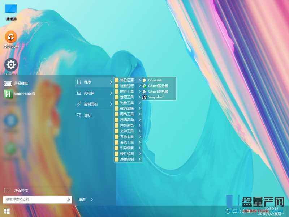
Task: Click 所有程序 all programs link
Action: pos(21,190)
